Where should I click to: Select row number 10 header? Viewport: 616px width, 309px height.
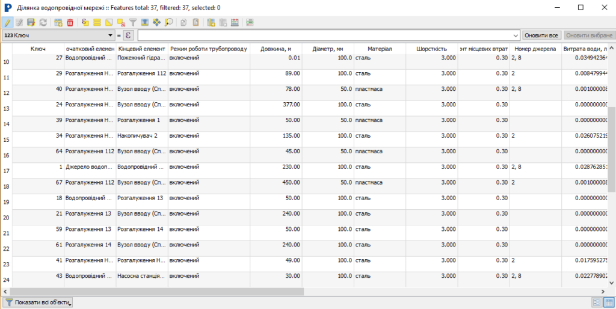6,62
